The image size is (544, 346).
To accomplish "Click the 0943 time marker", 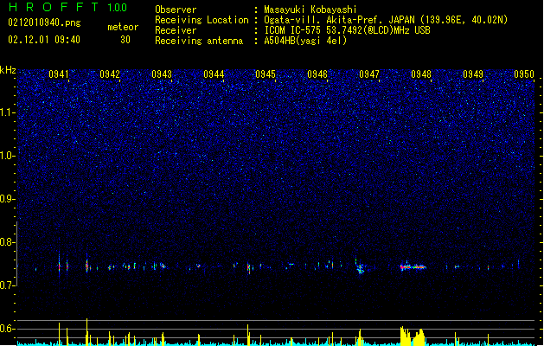I will point(162,74).
